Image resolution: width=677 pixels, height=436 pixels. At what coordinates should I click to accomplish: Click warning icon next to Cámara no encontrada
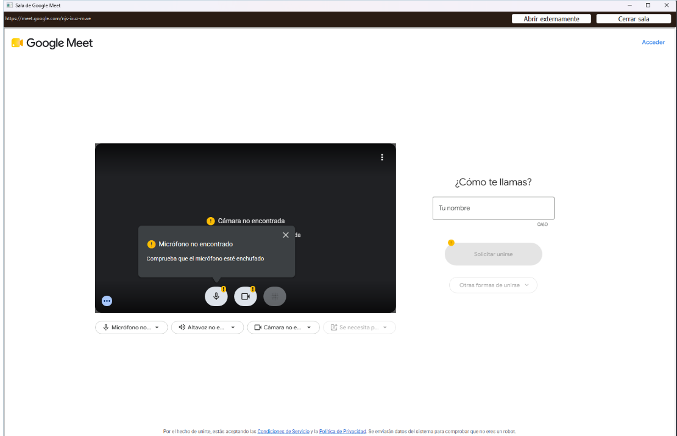pos(211,221)
